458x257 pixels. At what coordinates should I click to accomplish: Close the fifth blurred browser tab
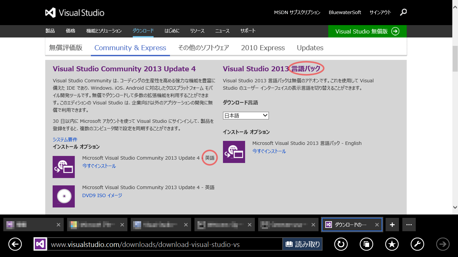point(313,225)
